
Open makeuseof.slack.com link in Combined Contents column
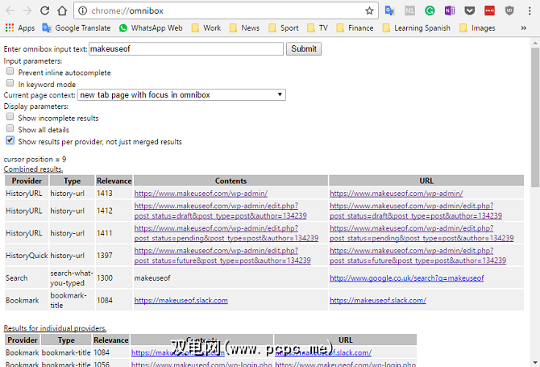point(181,300)
